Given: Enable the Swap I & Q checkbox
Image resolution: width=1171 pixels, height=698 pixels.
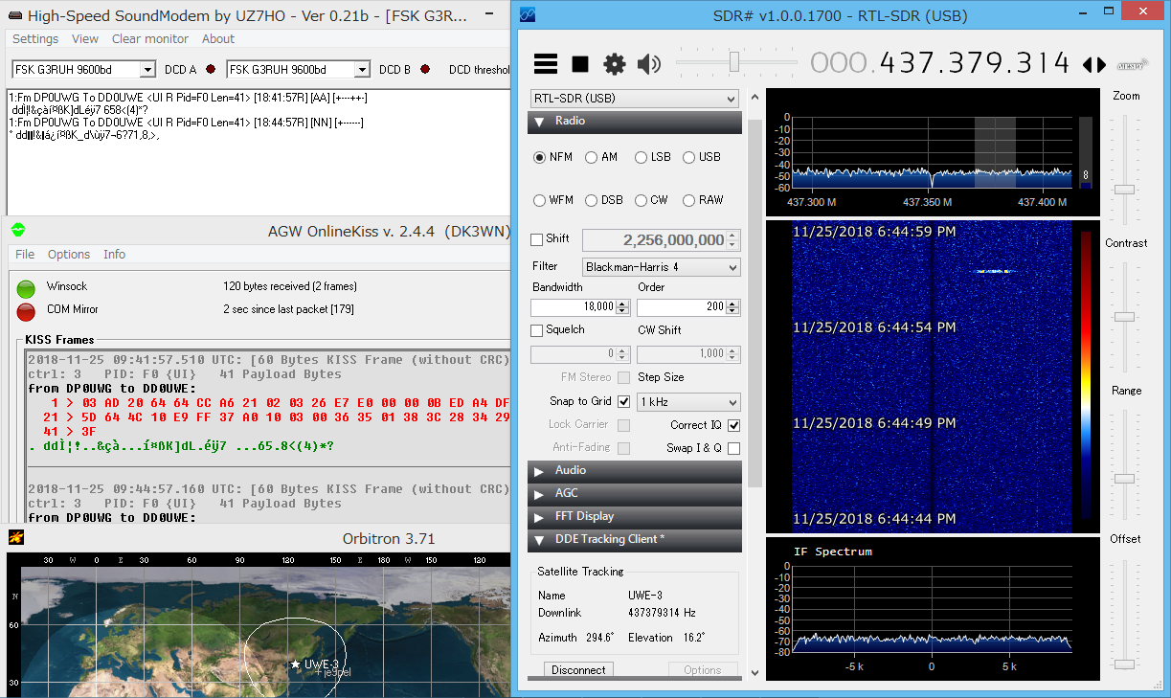Looking at the screenshot, I should pyautogui.click(x=733, y=448).
